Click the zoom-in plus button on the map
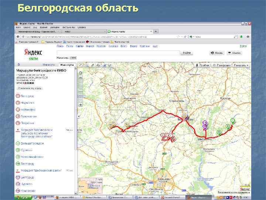This screenshot has height=200, width=266. point(81,104)
